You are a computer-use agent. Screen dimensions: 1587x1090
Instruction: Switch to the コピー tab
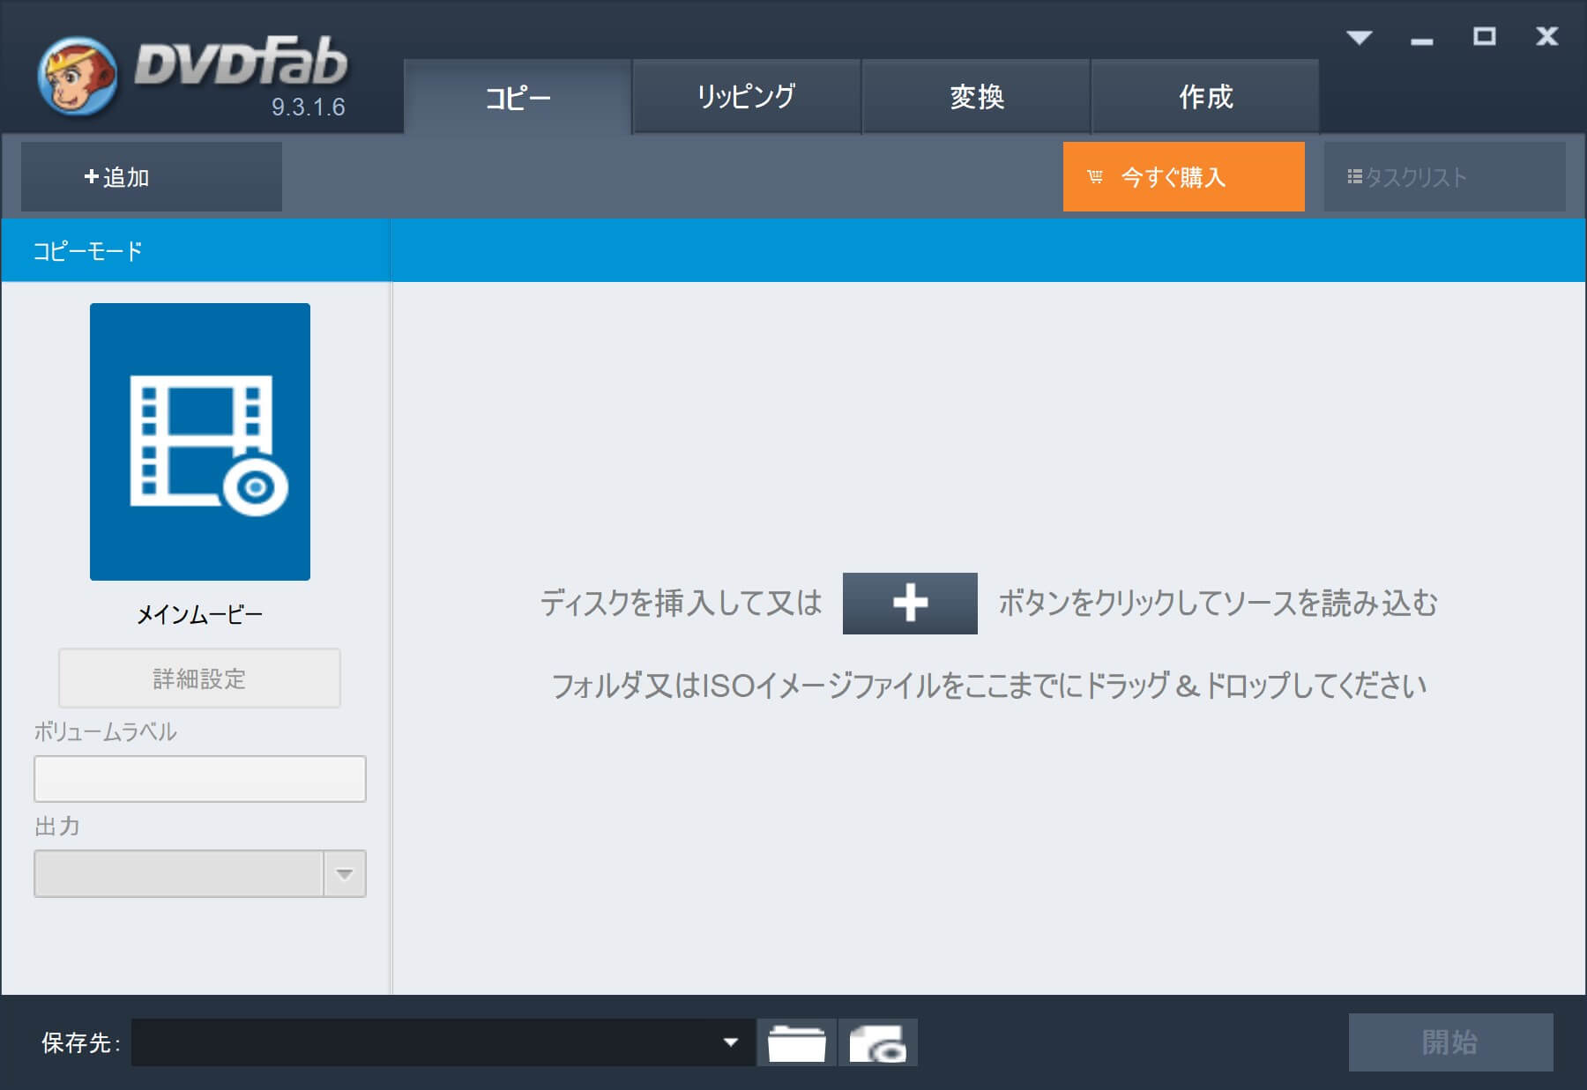(x=518, y=97)
